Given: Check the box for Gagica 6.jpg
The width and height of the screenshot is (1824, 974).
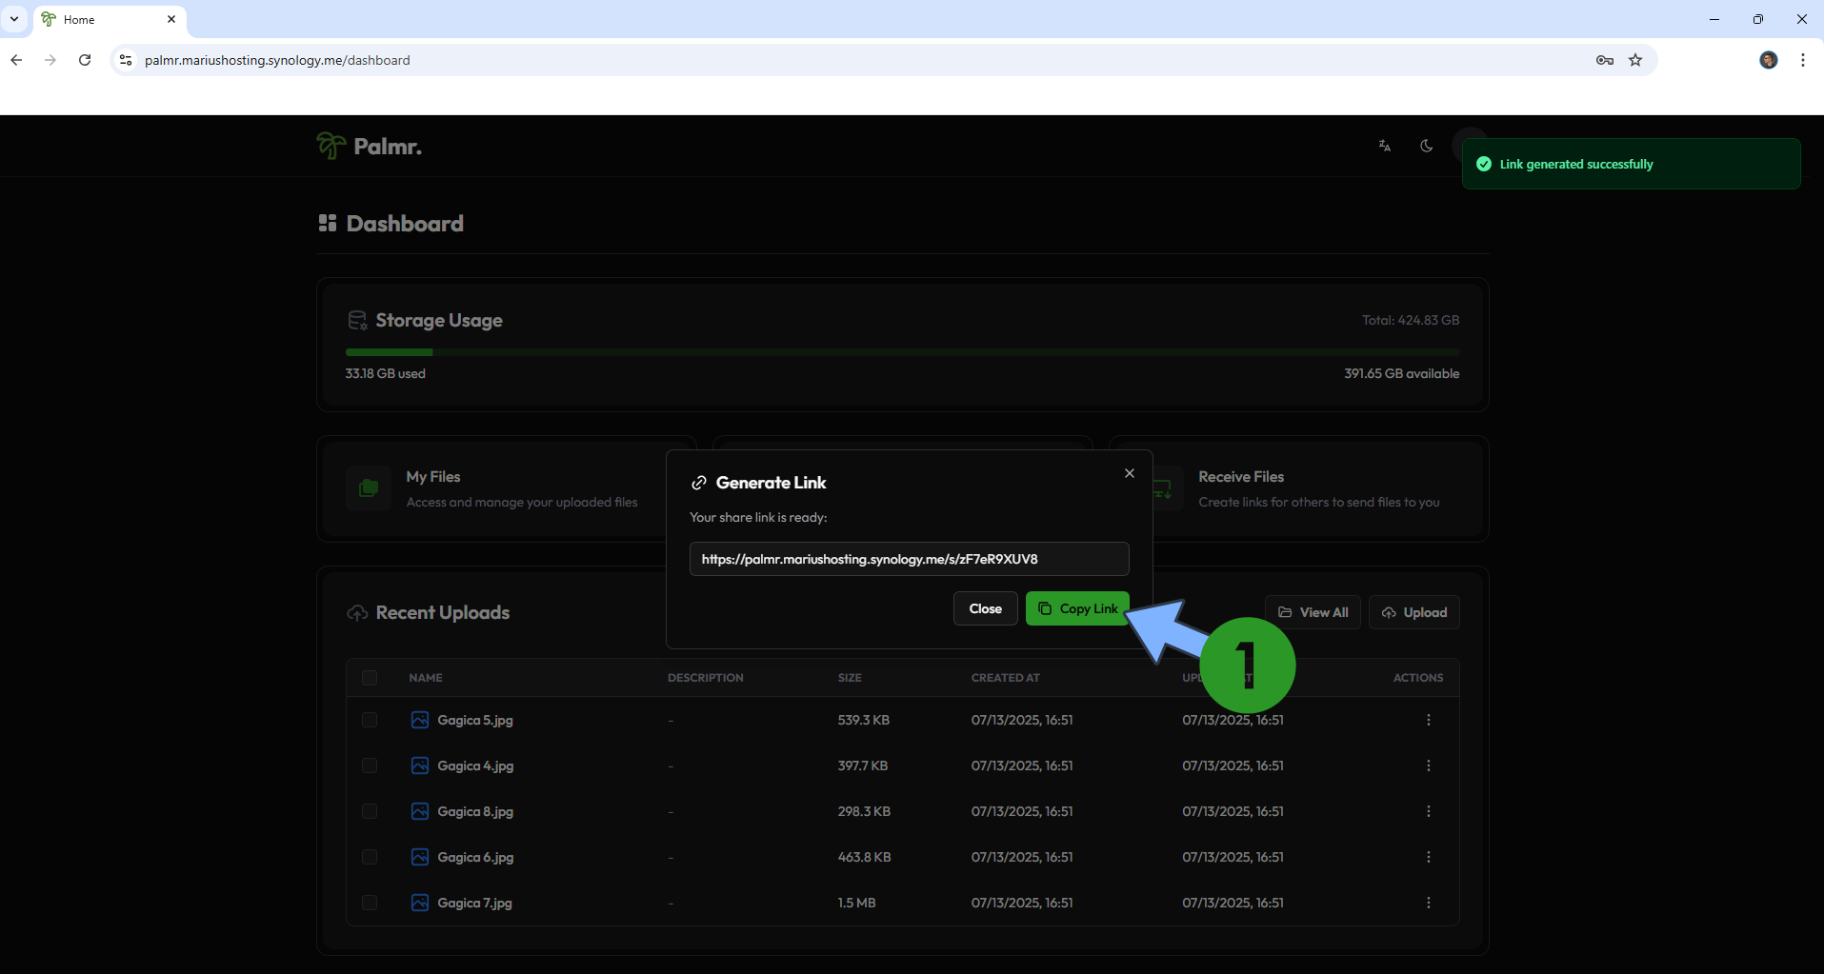Looking at the screenshot, I should click(370, 857).
